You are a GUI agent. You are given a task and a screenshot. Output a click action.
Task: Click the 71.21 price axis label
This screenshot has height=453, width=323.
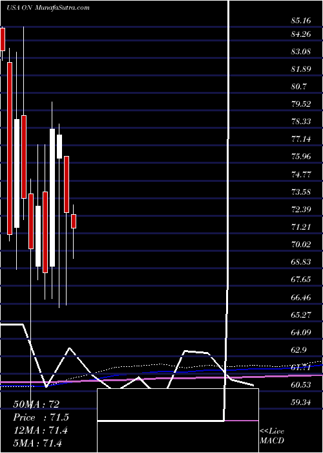[x=301, y=227]
